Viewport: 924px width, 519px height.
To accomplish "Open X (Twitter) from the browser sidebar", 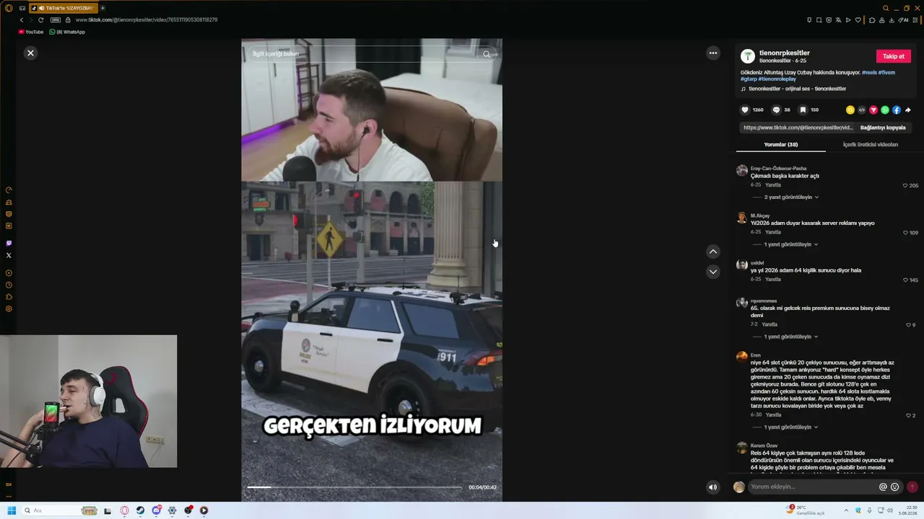I will [9, 255].
